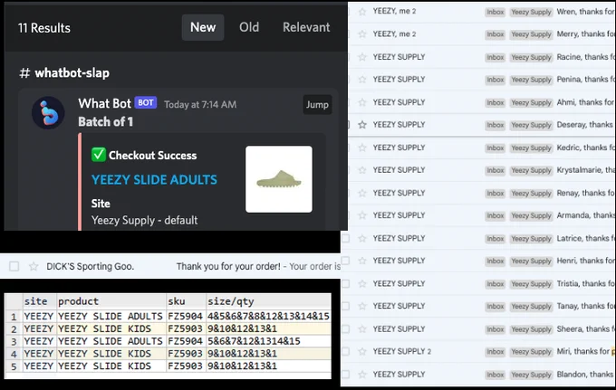Select the 'site' column header in spreadsheet

[x=39, y=301]
